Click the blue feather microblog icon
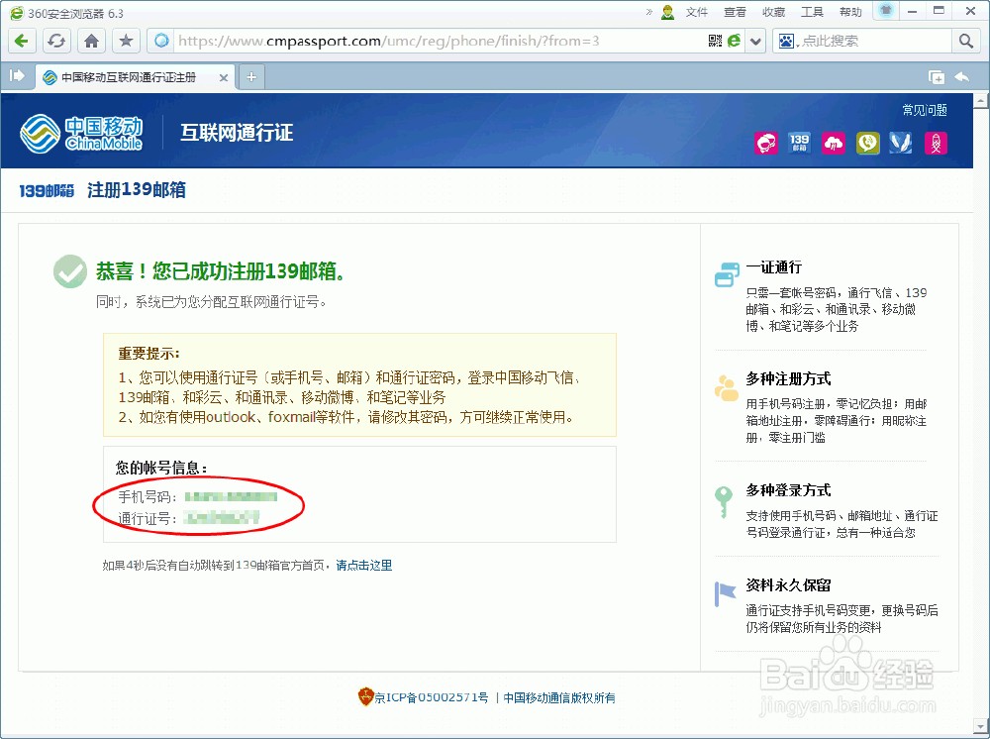This screenshot has width=990, height=739. pos(901,143)
